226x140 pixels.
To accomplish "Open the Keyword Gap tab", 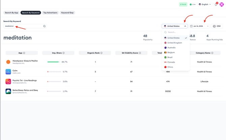I will click(x=67, y=13).
